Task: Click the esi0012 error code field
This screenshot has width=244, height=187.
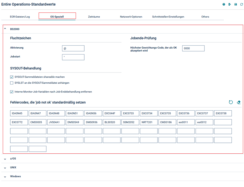Action: (x=204, y=122)
